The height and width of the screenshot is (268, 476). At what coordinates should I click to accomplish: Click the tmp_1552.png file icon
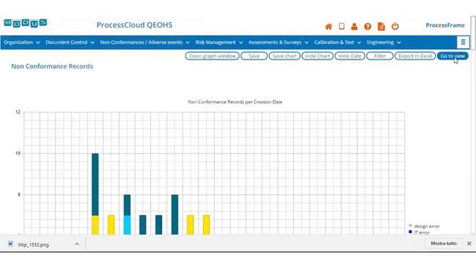pyautogui.click(x=10, y=243)
